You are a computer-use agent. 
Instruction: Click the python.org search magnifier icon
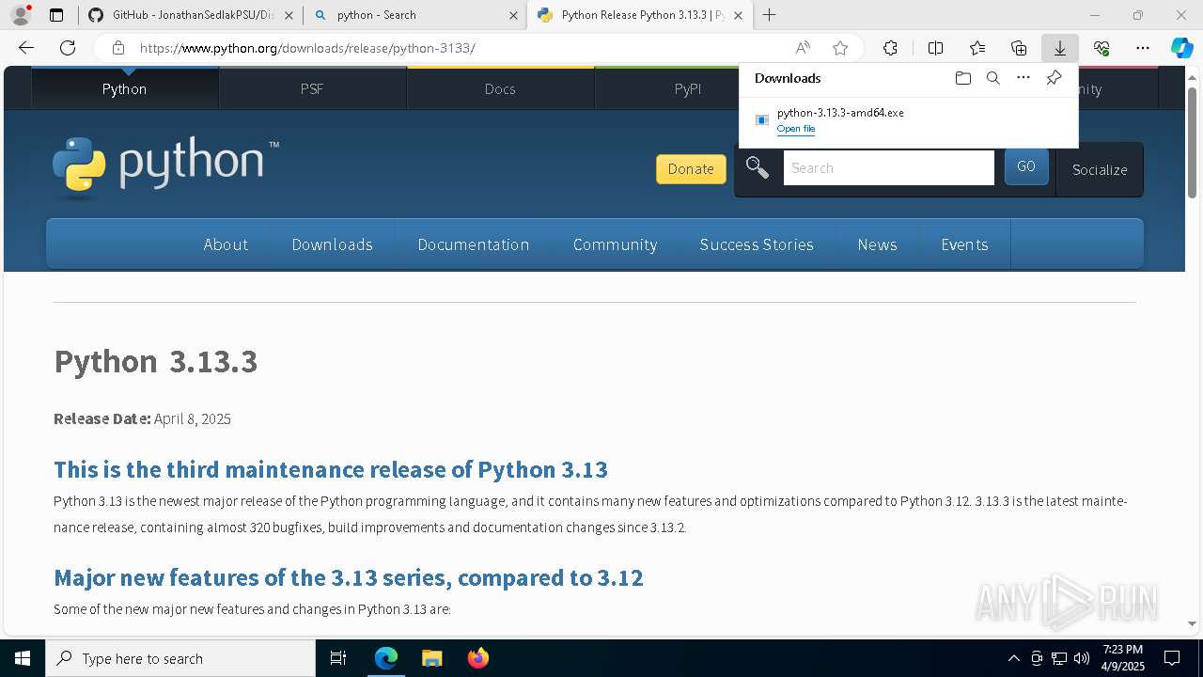(x=758, y=168)
